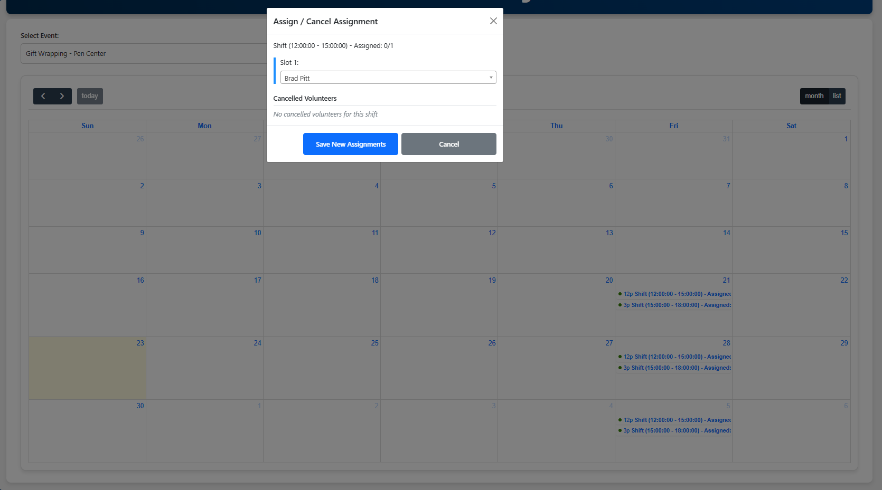Click the green dot on the 3p Shift for October 28
Viewport: 882px width, 490px height.
pyautogui.click(x=620, y=368)
